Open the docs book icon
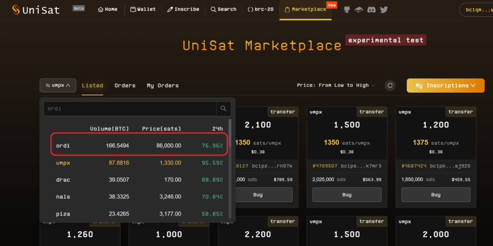 tap(359, 10)
